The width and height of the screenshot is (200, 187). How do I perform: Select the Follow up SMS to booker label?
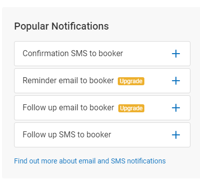pyautogui.click(x=67, y=135)
